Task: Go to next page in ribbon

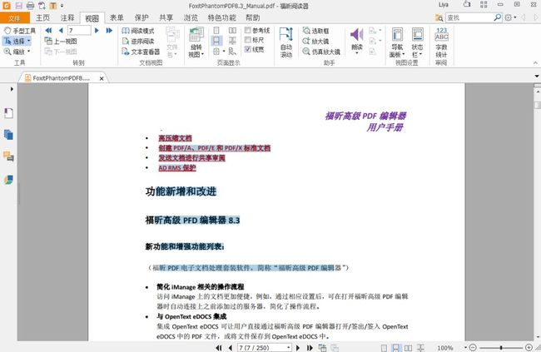Action: [x=97, y=31]
